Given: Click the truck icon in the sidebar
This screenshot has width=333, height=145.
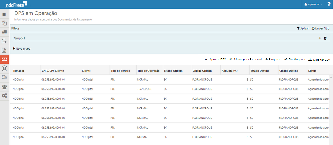Looking at the screenshot, I should tap(4, 32).
